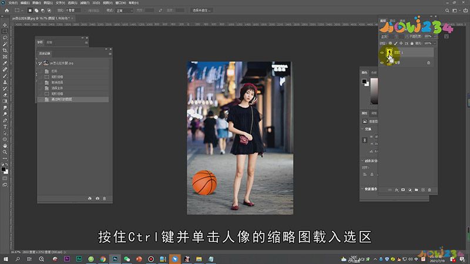Toggle lock all padlock icon
Image resolution: width=470 pixels, height=264 pixels.
click(412, 43)
